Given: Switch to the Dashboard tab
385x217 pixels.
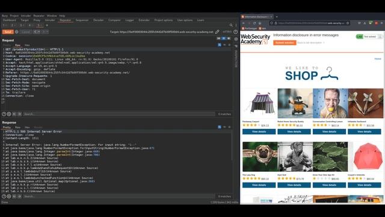Looking at the screenshot, I should 10,20.
